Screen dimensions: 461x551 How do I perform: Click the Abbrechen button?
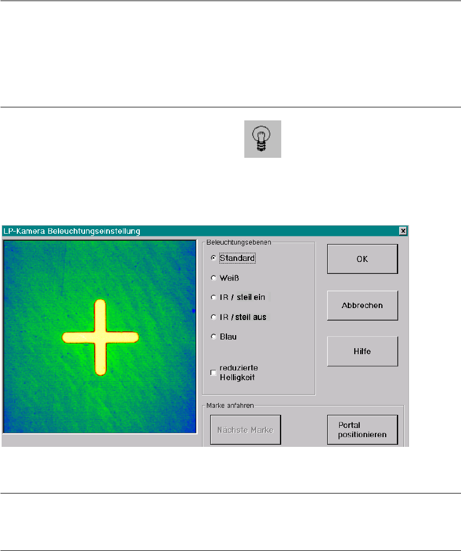point(362,305)
